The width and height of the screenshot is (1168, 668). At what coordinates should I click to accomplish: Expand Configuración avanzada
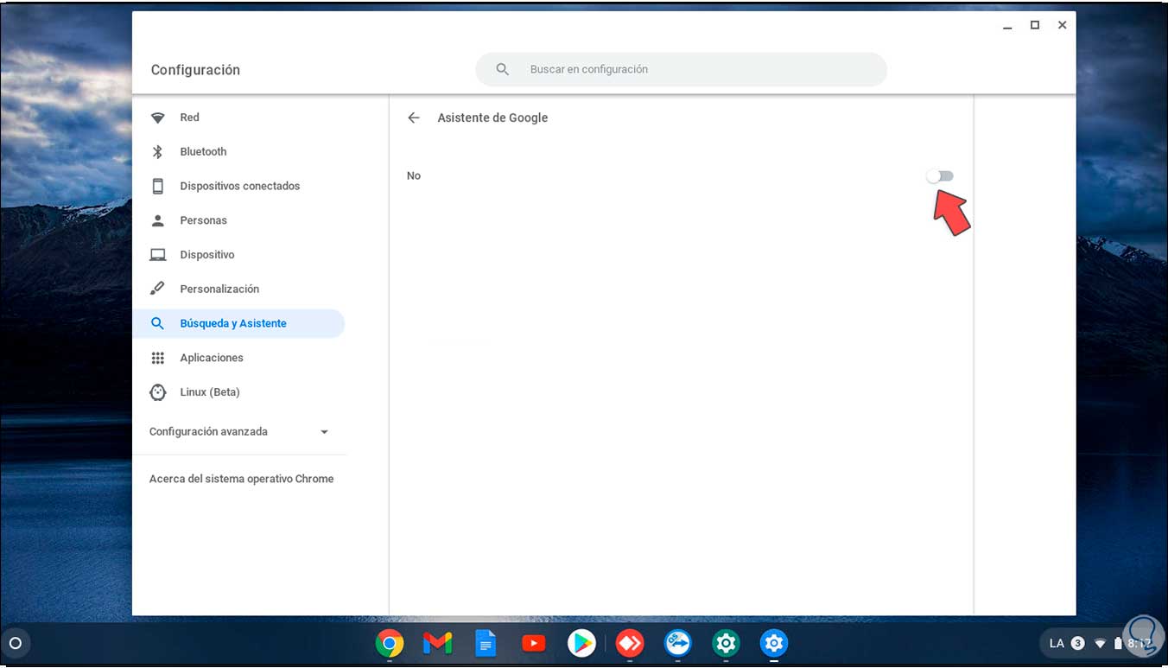coord(238,431)
